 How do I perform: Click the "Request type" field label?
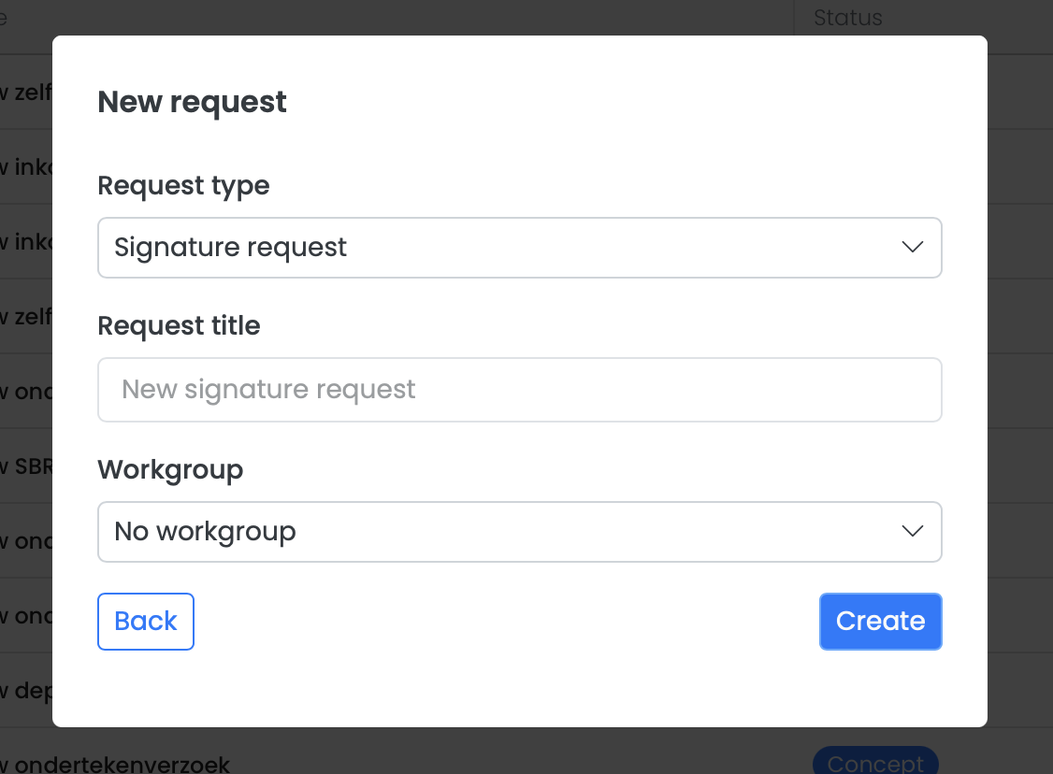[x=183, y=186]
